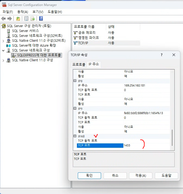Click the TCP 포트 value field 1433
This screenshot has height=194, width=183.
point(147,146)
